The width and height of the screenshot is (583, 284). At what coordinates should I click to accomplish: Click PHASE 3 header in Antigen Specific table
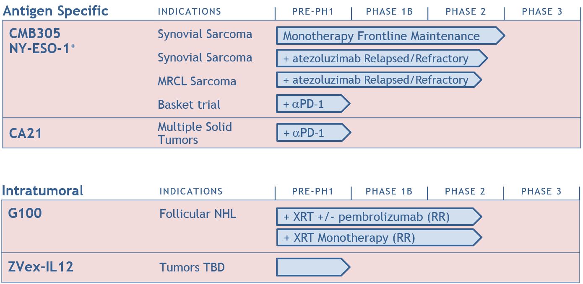click(542, 12)
